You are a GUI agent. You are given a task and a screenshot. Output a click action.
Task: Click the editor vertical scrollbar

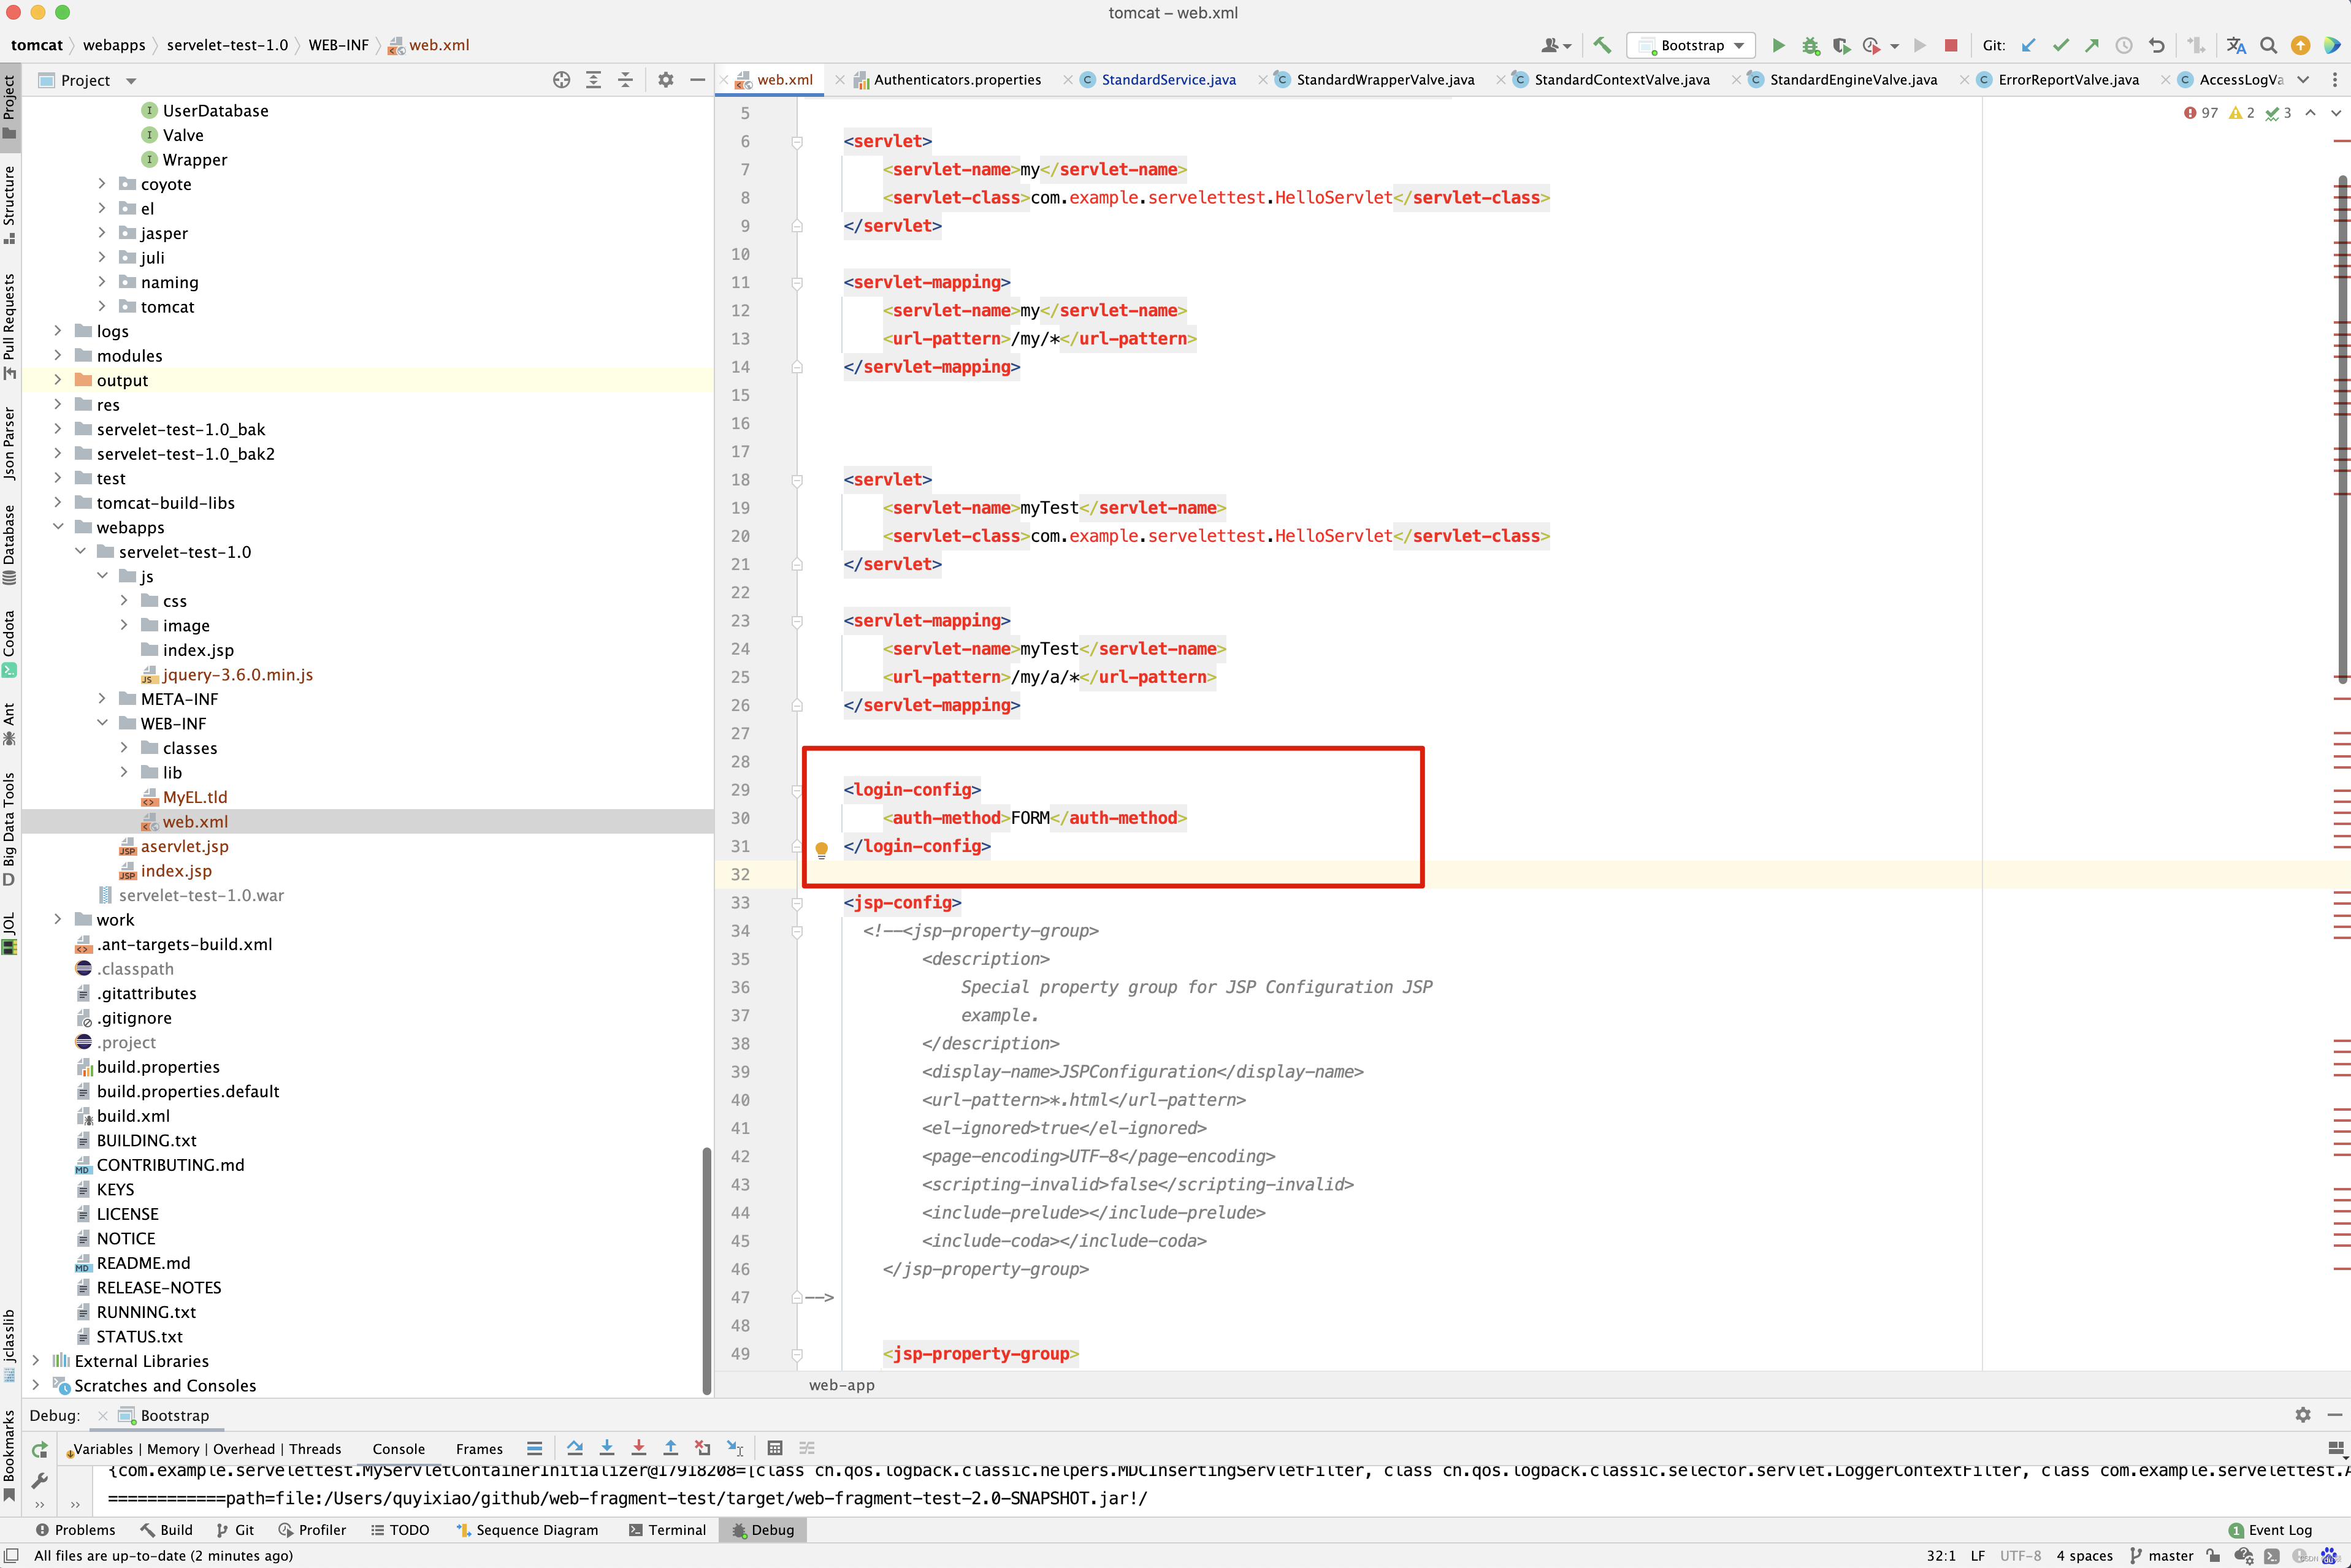tap(2342, 430)
